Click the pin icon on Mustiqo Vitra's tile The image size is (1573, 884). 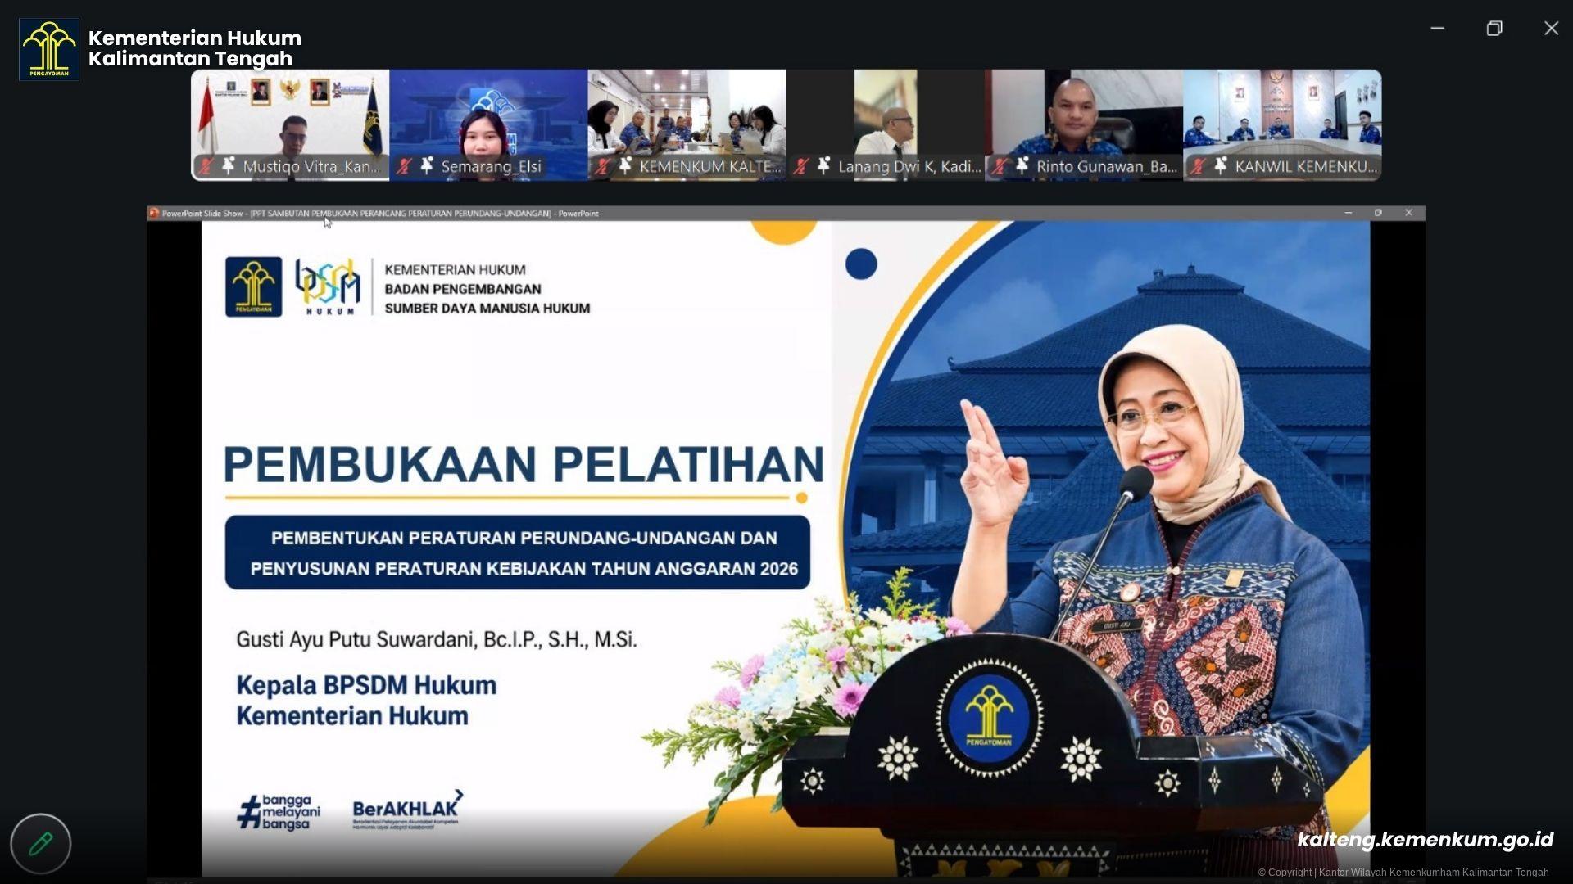pyautogui.click(x=229, y=165)
